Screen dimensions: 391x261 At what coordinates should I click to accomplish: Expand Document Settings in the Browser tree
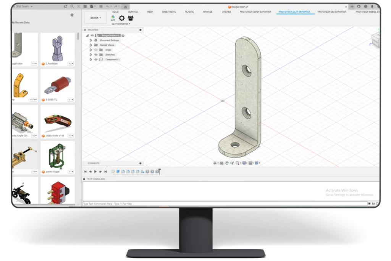tap(90, 40)
